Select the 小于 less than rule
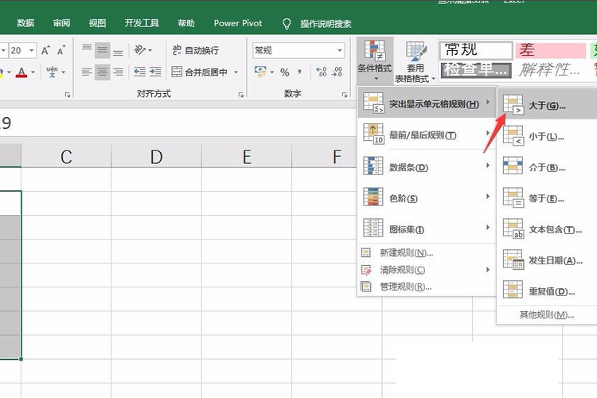The height and width of the screenshot is (398, 597). coord(548,136)
